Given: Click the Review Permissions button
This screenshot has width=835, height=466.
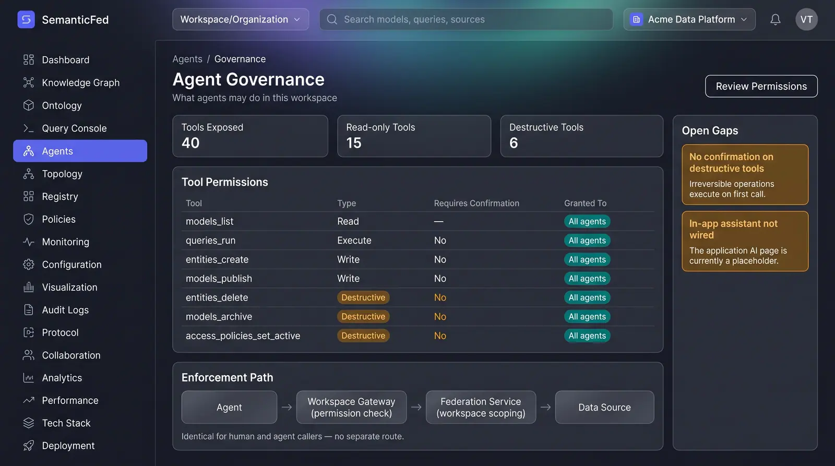Looking at the screenshot, I should [x=761, y=86].
